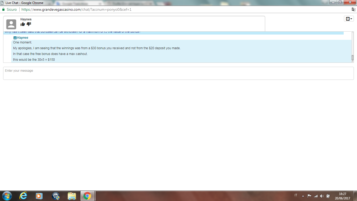
Task: Click the 'max cashout' message line
Action: (50, 54)
